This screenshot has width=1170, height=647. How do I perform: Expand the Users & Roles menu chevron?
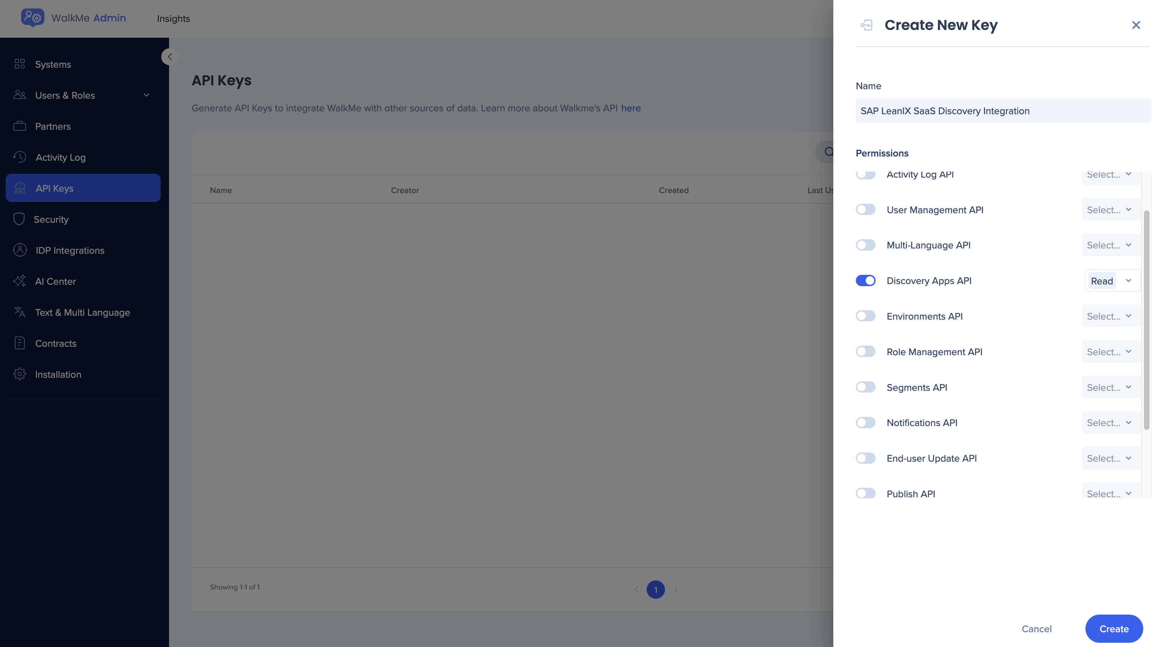click(146, 95)
